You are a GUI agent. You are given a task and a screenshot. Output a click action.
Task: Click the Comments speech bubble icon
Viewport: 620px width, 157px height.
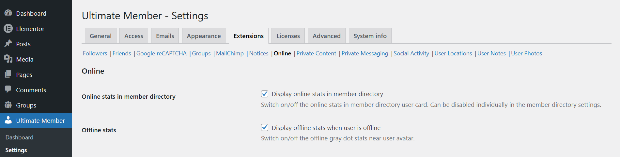(x=8, y=90)
